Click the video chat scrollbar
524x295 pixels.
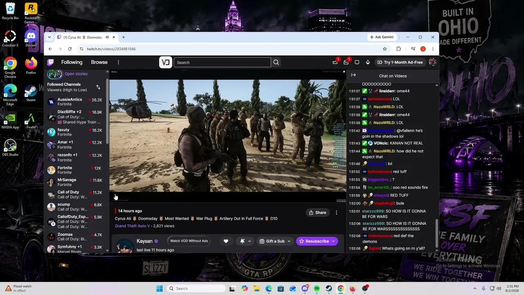pos(436,234)
